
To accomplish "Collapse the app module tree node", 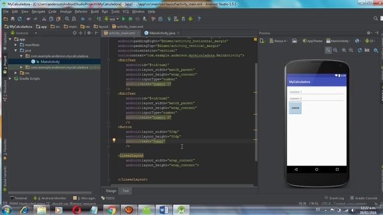I will [x=10, y=39].
